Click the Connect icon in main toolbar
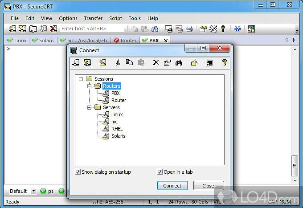Image resolution: width=303 pixels, height=208 pixels. coord(12,29)
